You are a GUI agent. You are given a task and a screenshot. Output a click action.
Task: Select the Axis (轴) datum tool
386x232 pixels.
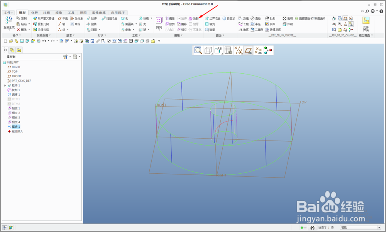(62, 24)
